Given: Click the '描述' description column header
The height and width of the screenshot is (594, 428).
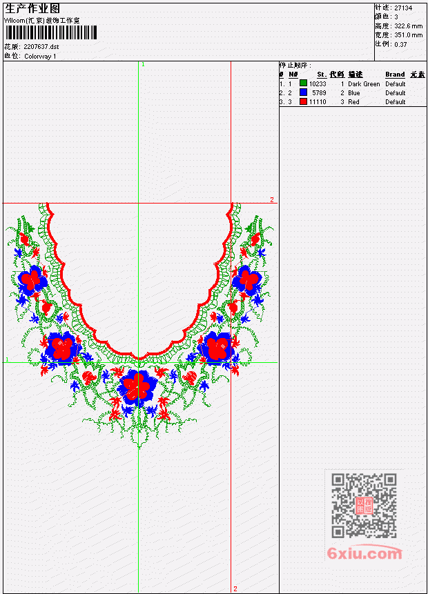Looking at the screenshot, I should 356,75.
